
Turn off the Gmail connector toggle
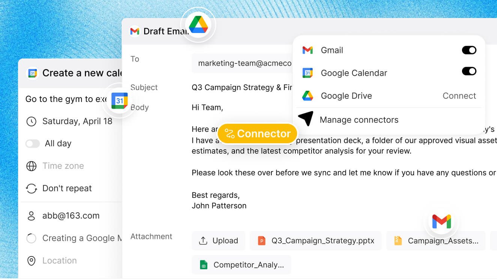point(469,50)
